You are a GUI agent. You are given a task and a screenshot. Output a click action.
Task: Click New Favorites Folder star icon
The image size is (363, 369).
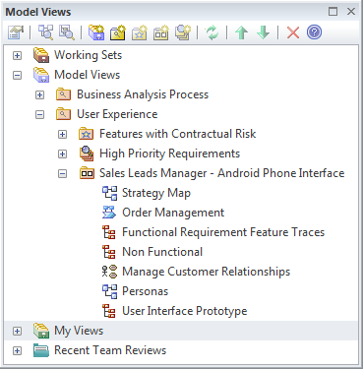click(x=140, y=32)
